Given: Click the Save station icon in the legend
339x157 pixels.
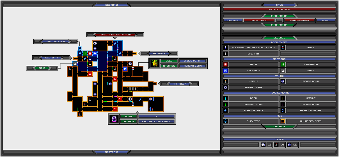Looking at the screenshot, I should [225, 65].
